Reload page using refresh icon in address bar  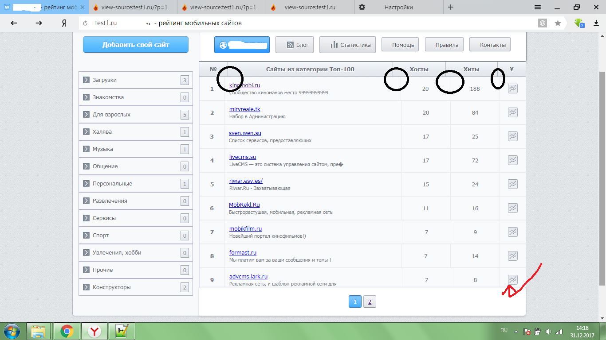tap(85, 23)
